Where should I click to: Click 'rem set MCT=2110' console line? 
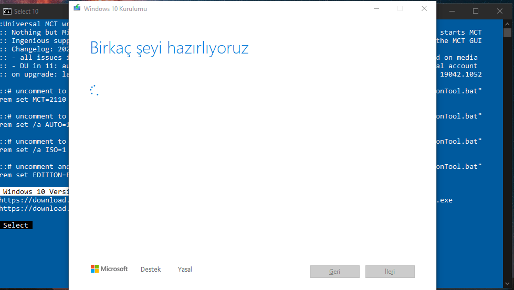33,100
